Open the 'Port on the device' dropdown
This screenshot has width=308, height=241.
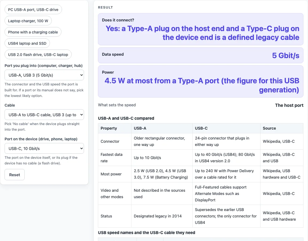pos(44,148)
